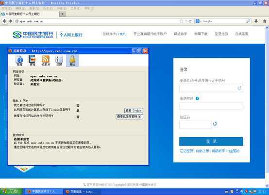
Task: Switch to the 中国民生银行个人 taskbar item
Action: pos(44,191)
